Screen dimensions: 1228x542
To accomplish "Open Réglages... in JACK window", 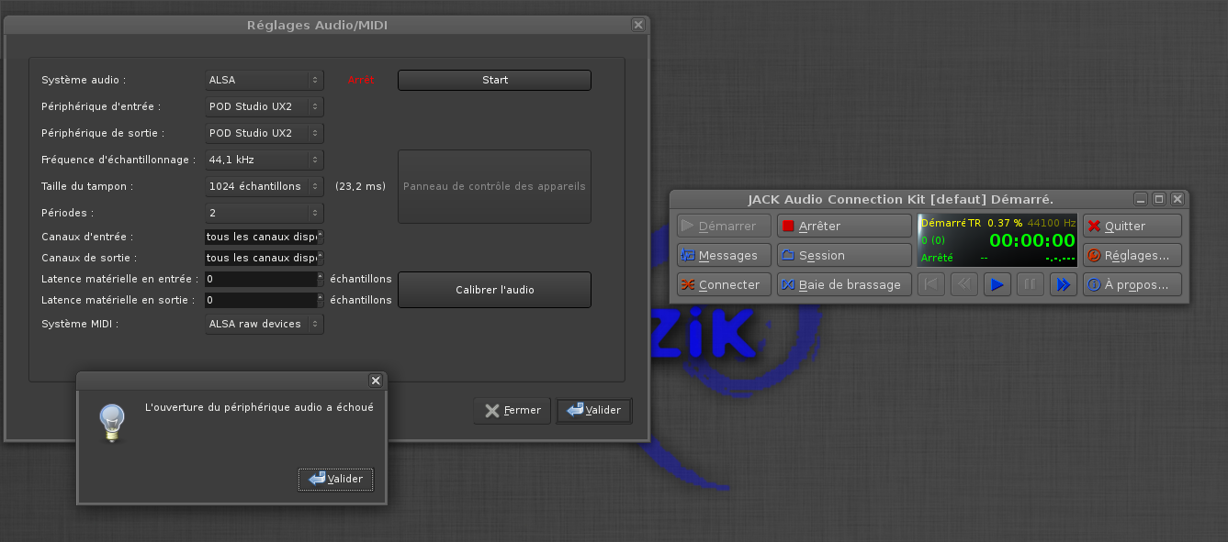I will tap(1132, 255).
